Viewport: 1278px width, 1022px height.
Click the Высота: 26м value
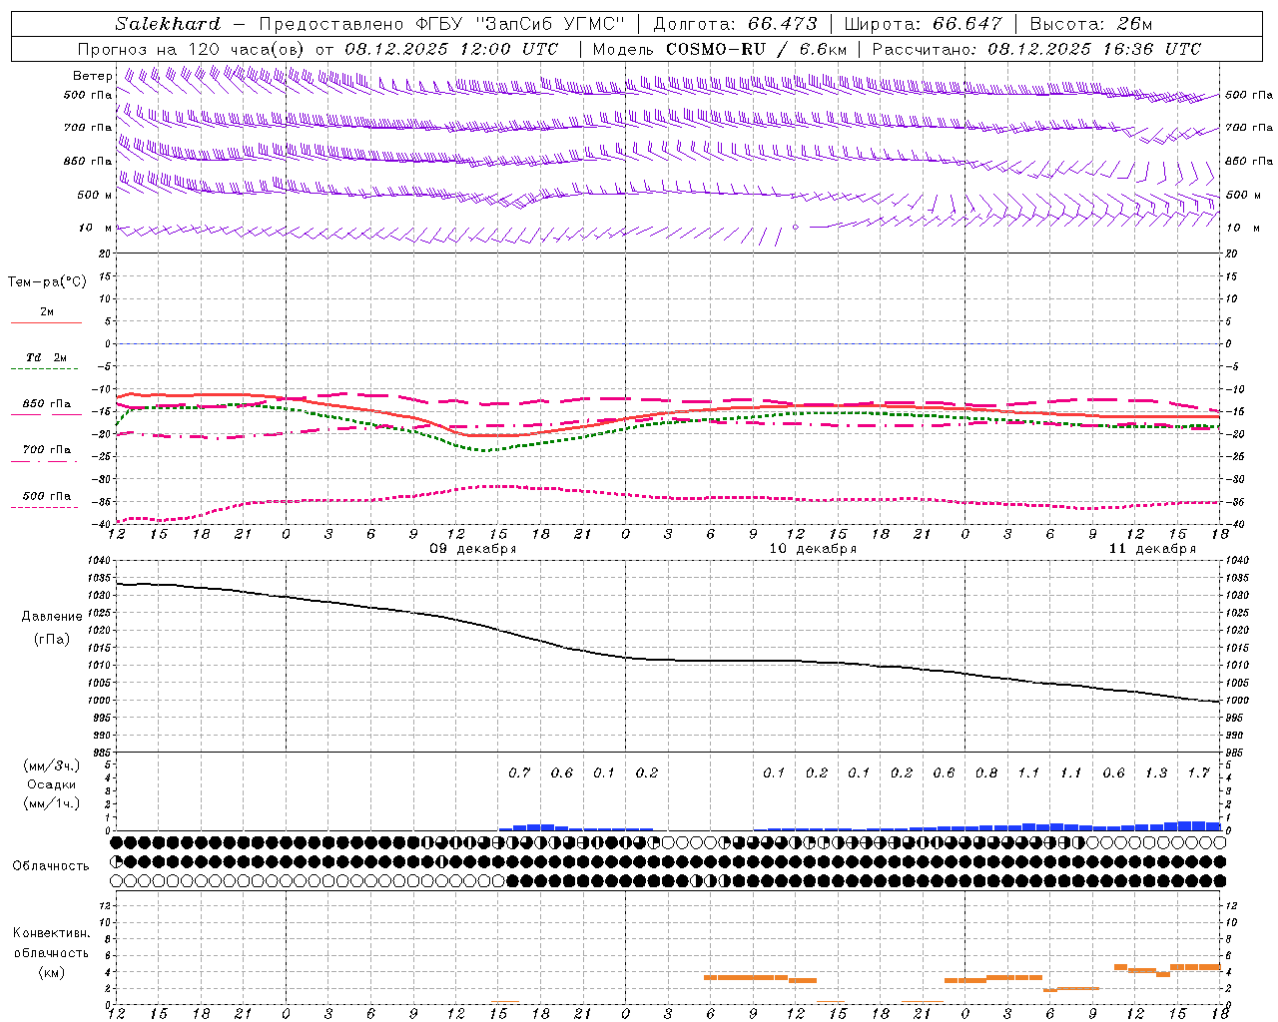[x=1090, y=24]
